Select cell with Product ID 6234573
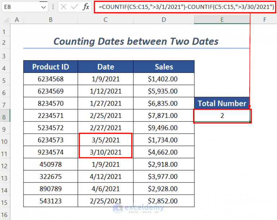The width and height of the screenshot is (277, 220). coord(50,140)
